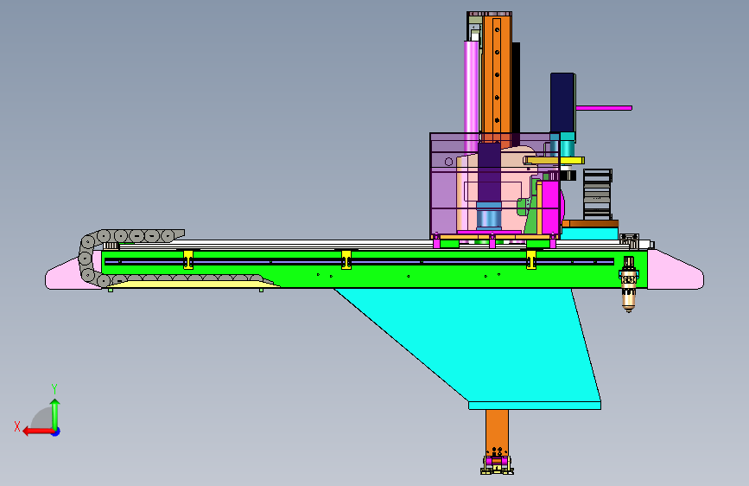749x486 pixels.
Task: Select the dark navy servo motor
Action: 562,103
